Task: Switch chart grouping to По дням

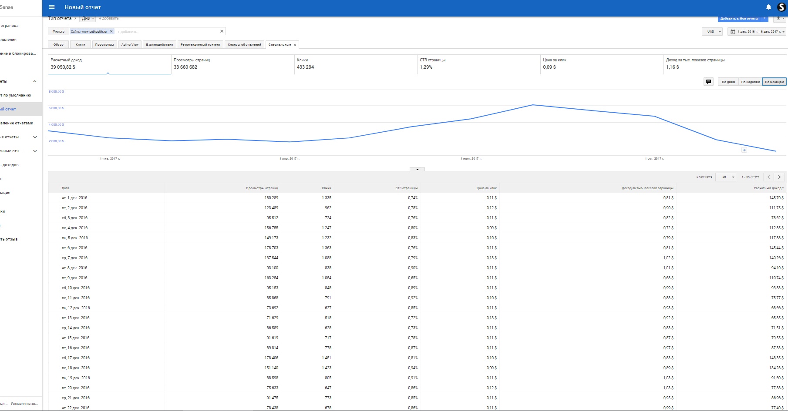Action: pos(728,82)
